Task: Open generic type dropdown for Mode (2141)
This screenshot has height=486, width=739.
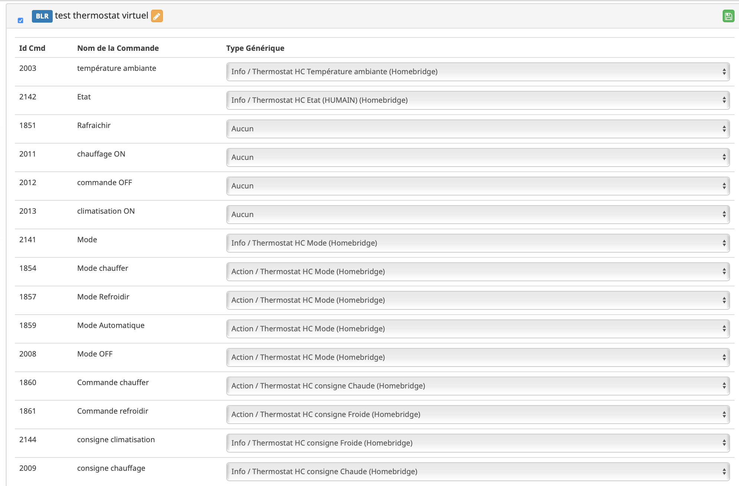Action: pyautogui.click(x=478, y=243)
